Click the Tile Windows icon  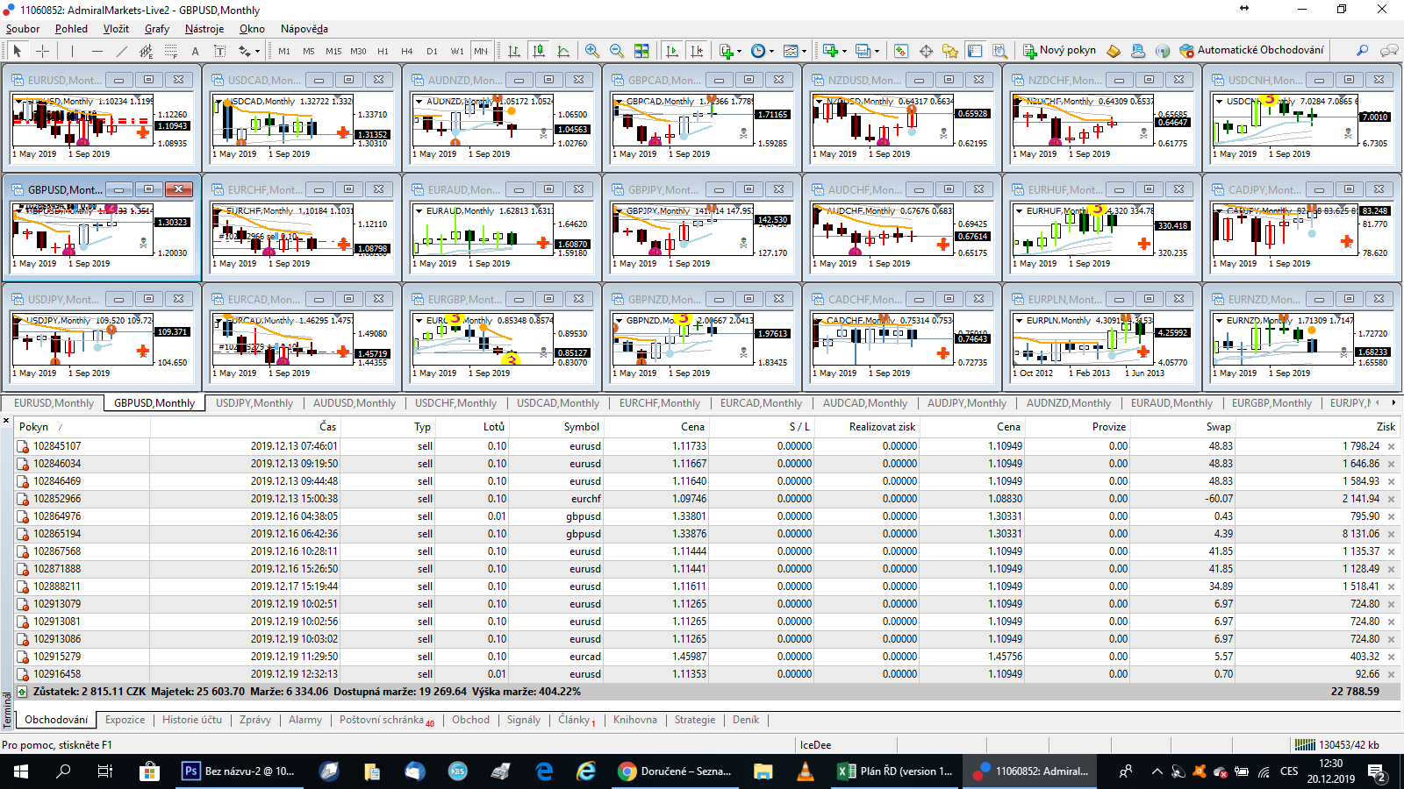(641, 51)
